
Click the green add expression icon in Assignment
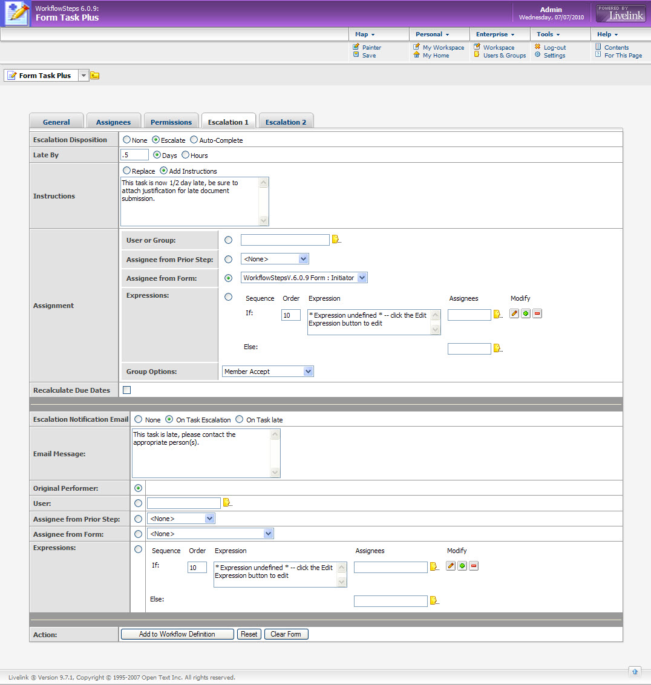[x=526, y=313]
